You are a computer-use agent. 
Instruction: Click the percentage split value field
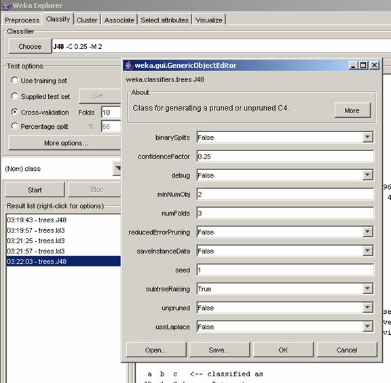coord(111,127)
